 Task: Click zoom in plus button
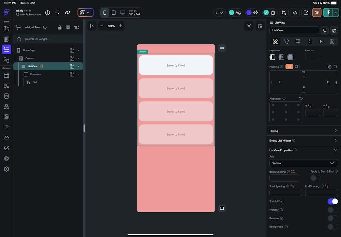click(120, 26)
